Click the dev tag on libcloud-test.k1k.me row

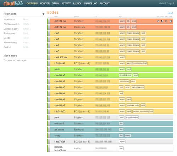[121, 148]
